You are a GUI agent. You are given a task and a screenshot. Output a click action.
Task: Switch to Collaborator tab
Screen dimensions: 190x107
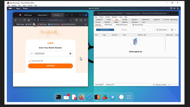point(145,19)
